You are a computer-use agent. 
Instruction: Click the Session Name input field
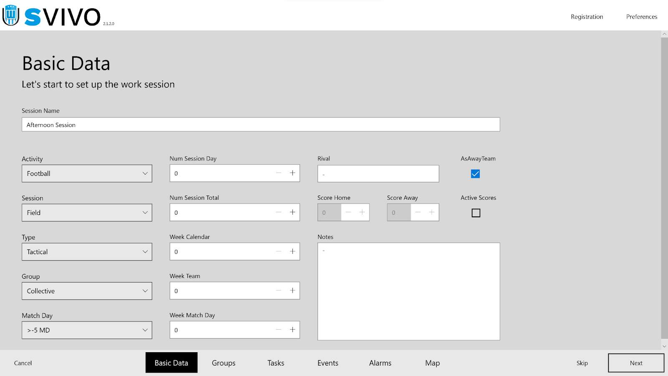pyautogui.click(x=261, y=124)
